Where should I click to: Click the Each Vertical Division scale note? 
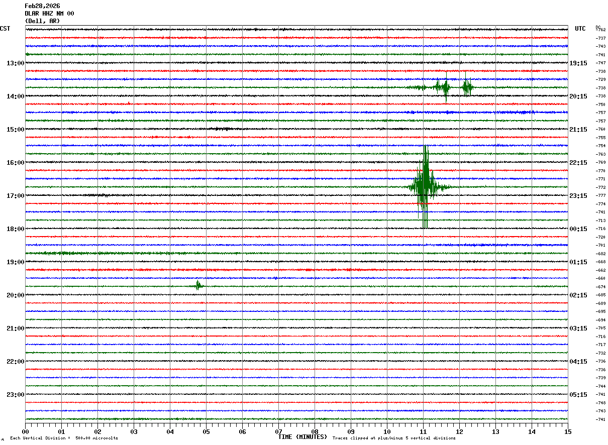click(64, 438)
